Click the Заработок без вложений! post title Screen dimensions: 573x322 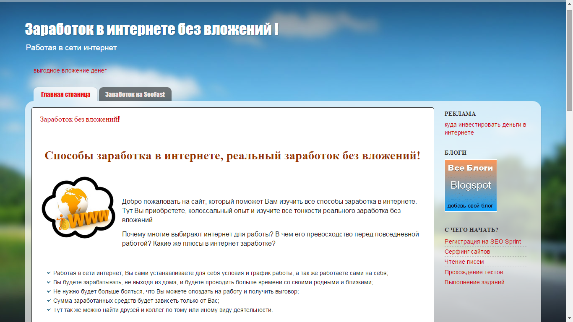(80, 119)
